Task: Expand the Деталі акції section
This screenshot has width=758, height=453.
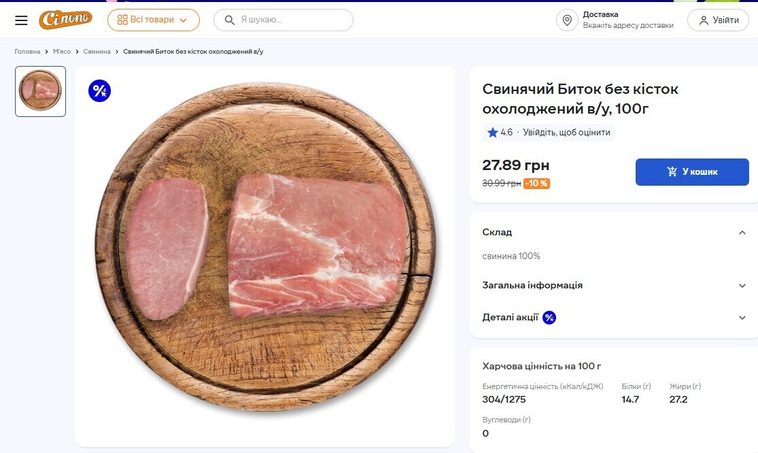Action: (x=742, y=318)
